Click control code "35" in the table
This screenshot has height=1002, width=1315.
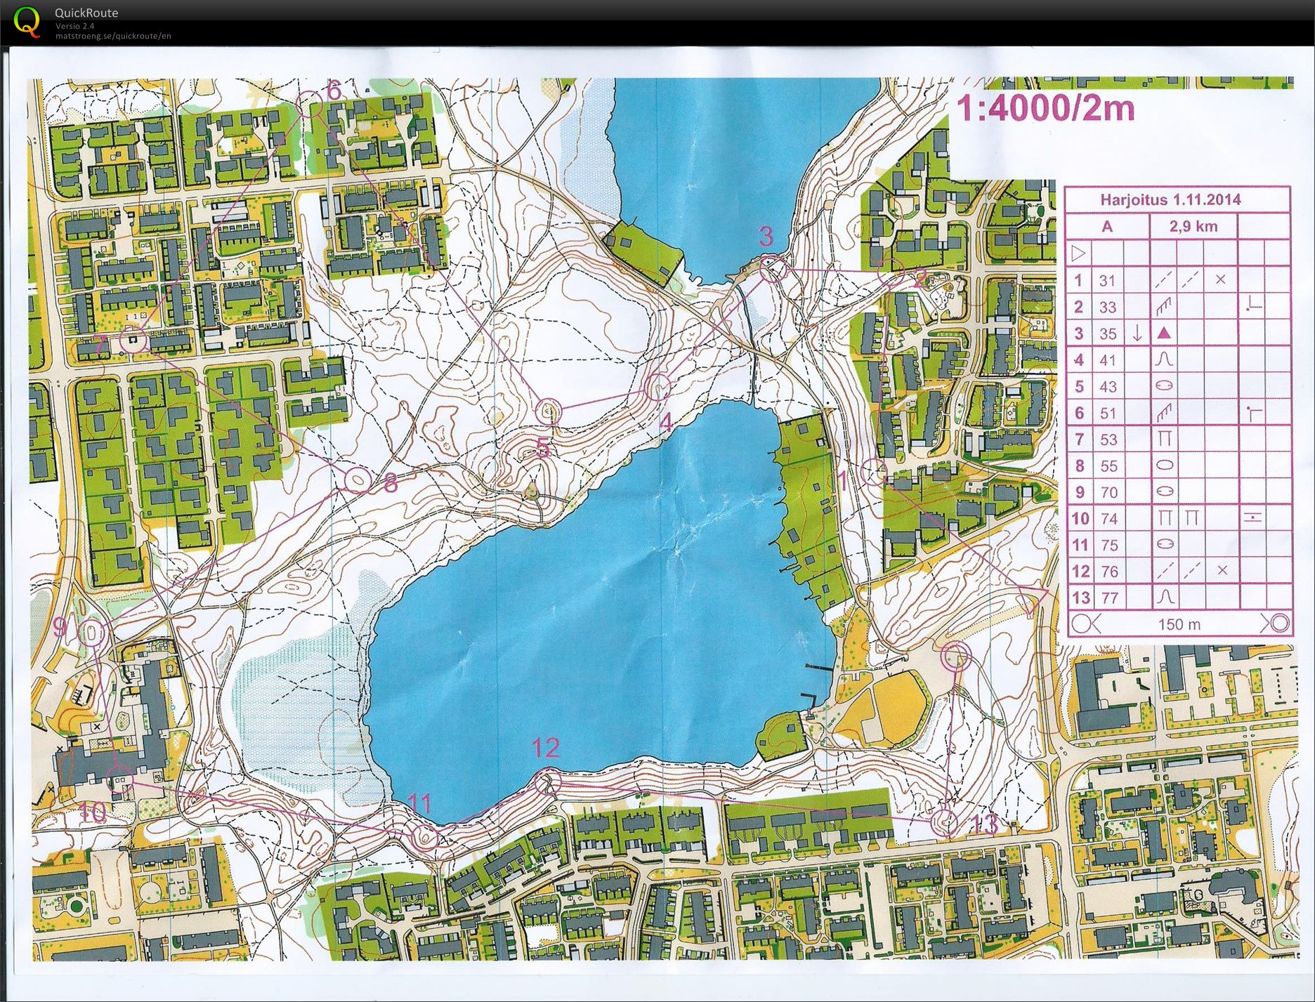coord(1107,334)
